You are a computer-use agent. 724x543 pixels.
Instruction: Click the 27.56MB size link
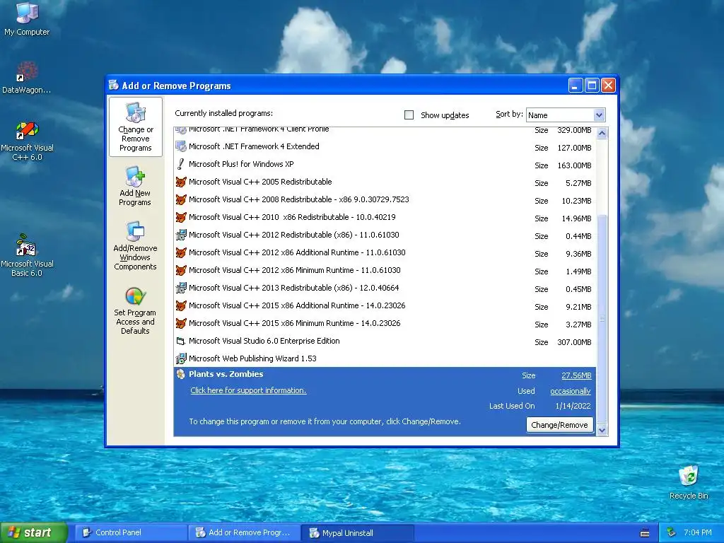576,376
